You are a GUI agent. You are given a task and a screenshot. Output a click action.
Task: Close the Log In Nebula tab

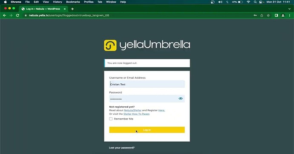tap(65, 9)
